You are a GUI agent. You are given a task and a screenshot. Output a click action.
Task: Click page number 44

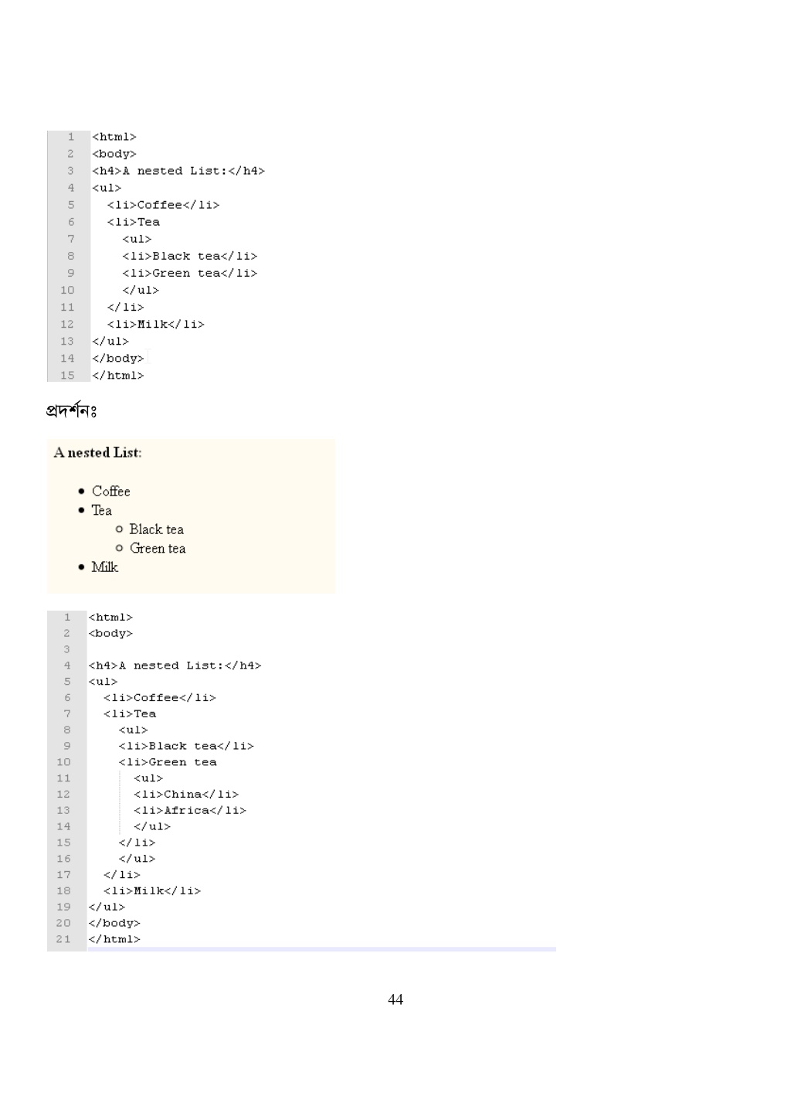pos(395,999)
